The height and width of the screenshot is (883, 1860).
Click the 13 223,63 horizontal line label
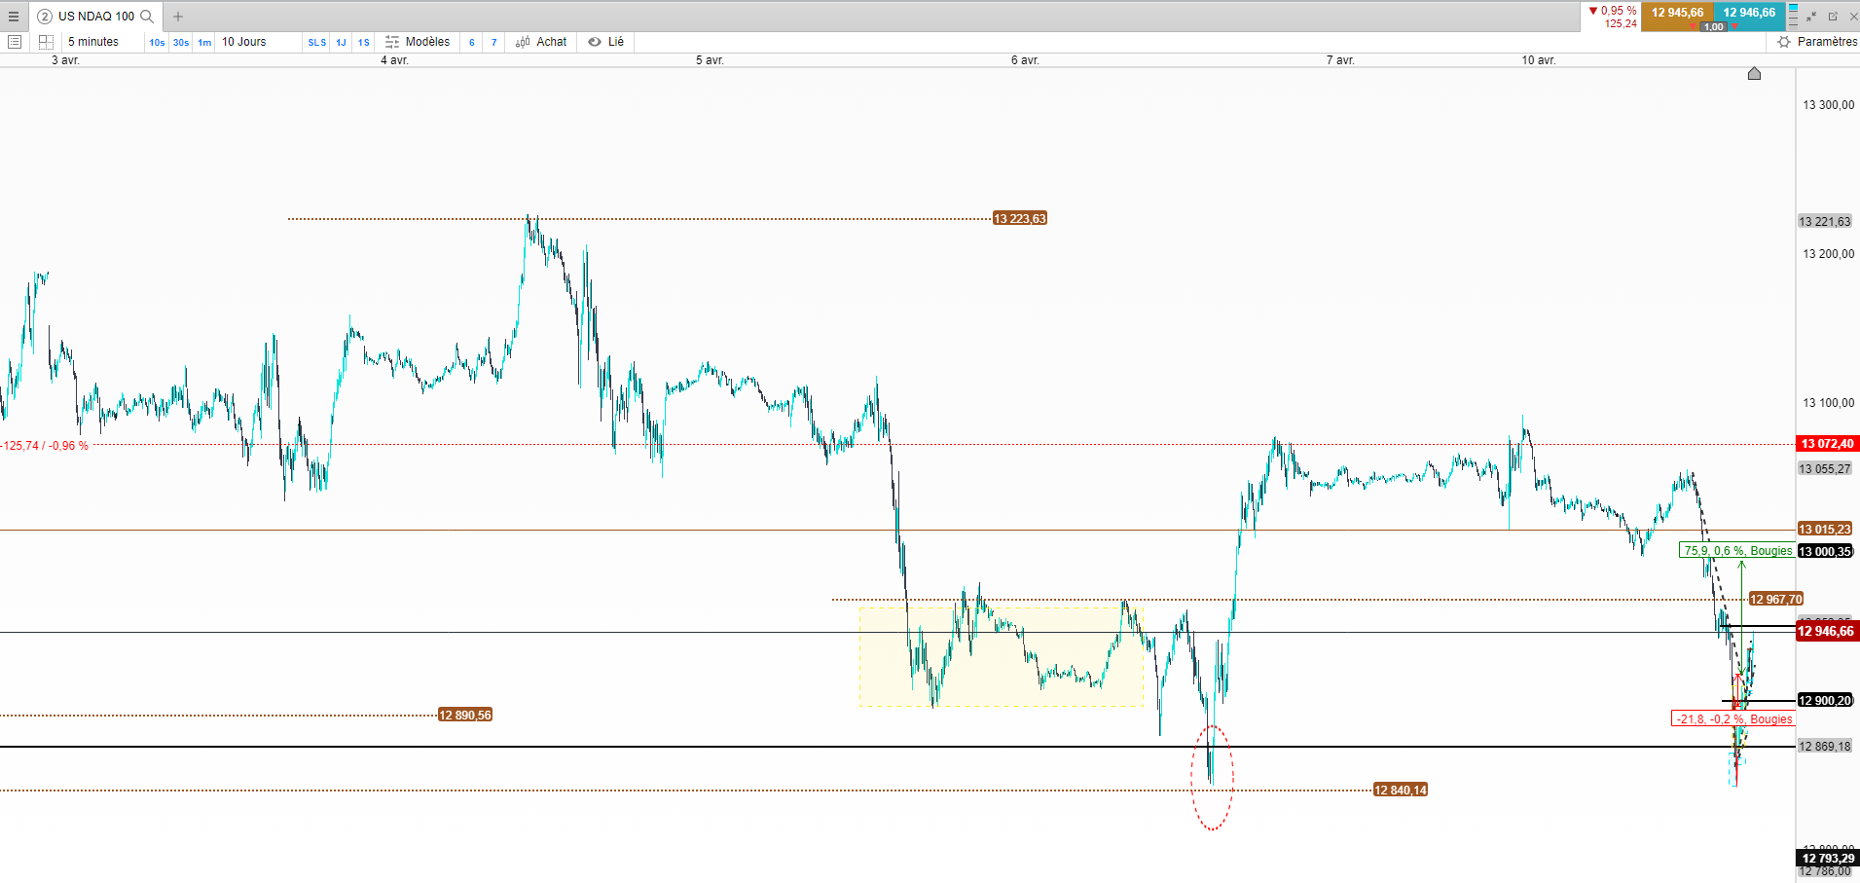pos(1020,219)
